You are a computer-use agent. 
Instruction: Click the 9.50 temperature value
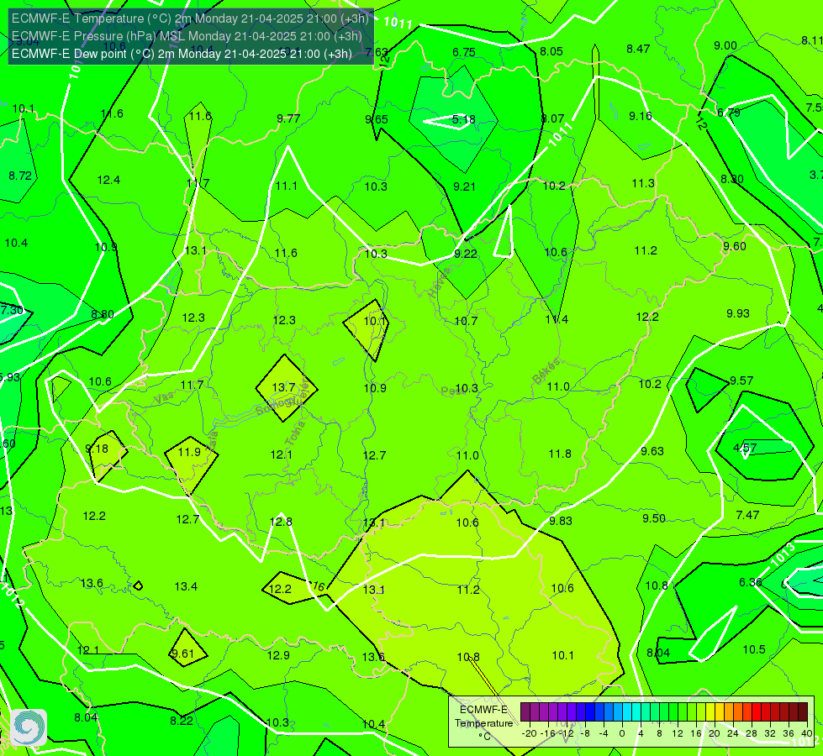654,518
